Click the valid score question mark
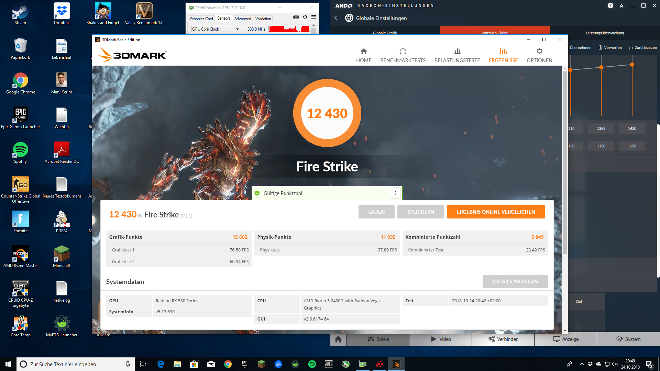Image resolution: width=660 pixels, height=371 pixels. tap(395, 193)
